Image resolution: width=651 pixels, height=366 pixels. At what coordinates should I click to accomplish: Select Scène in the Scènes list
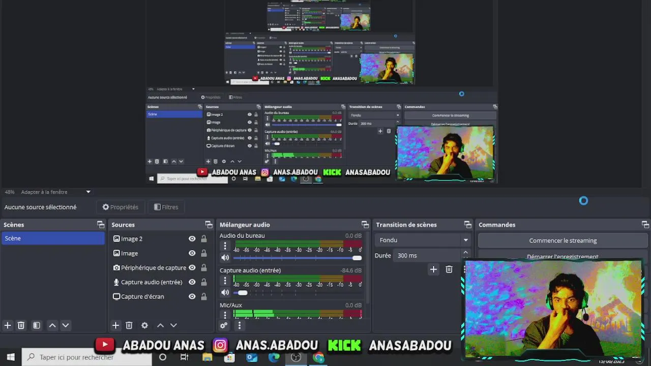click(x=53, y=238)
